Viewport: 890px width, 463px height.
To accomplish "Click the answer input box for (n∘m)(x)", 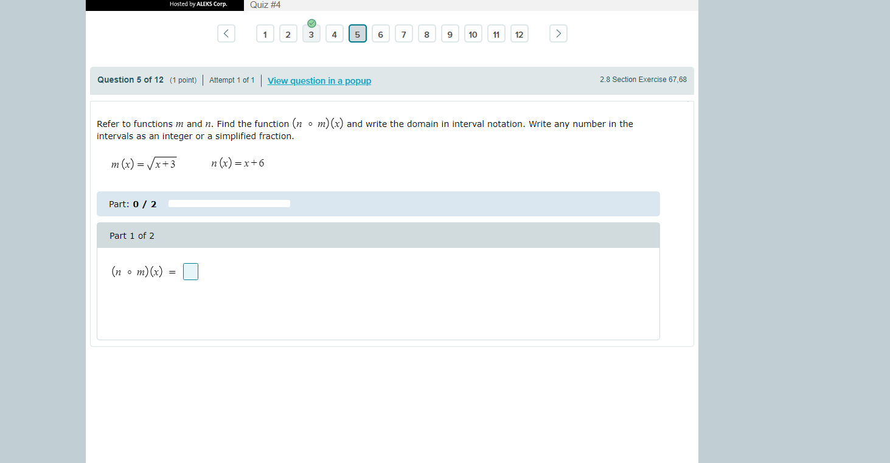I will pyautogui.click(x=190, y=272).
